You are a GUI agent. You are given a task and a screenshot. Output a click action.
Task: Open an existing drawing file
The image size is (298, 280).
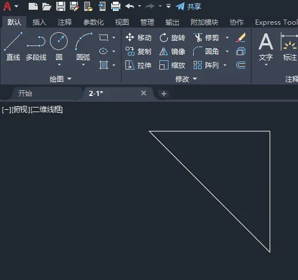click(46, 6)
